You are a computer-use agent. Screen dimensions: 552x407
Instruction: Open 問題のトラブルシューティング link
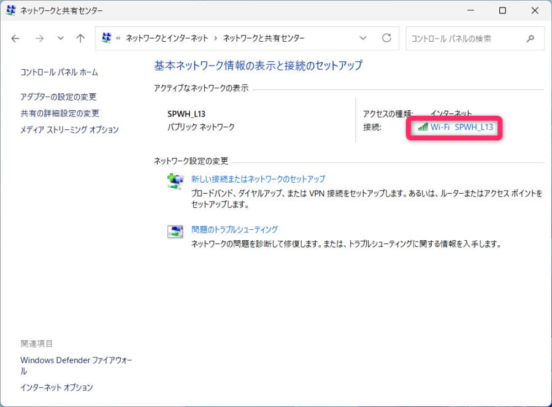(x=234, y=229)
